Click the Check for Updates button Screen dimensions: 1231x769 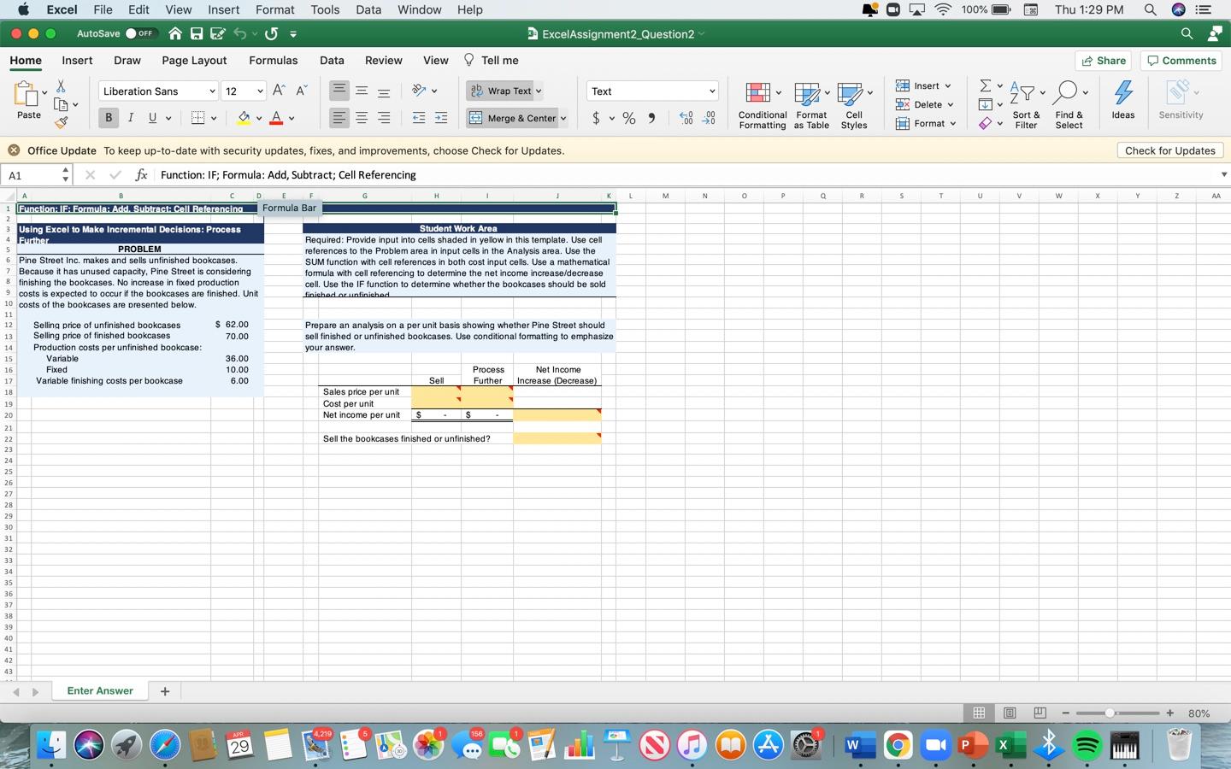point(1169,150)
